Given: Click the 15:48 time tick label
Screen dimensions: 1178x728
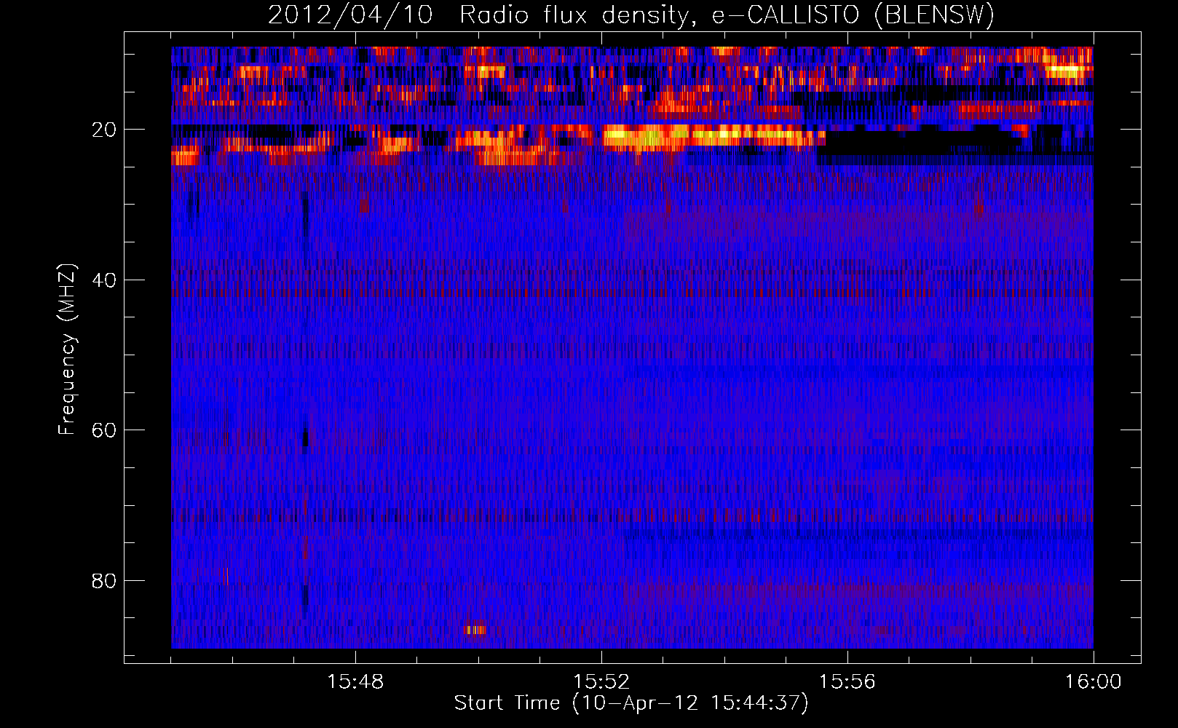Looking at the screenshot, I should 355,682.
